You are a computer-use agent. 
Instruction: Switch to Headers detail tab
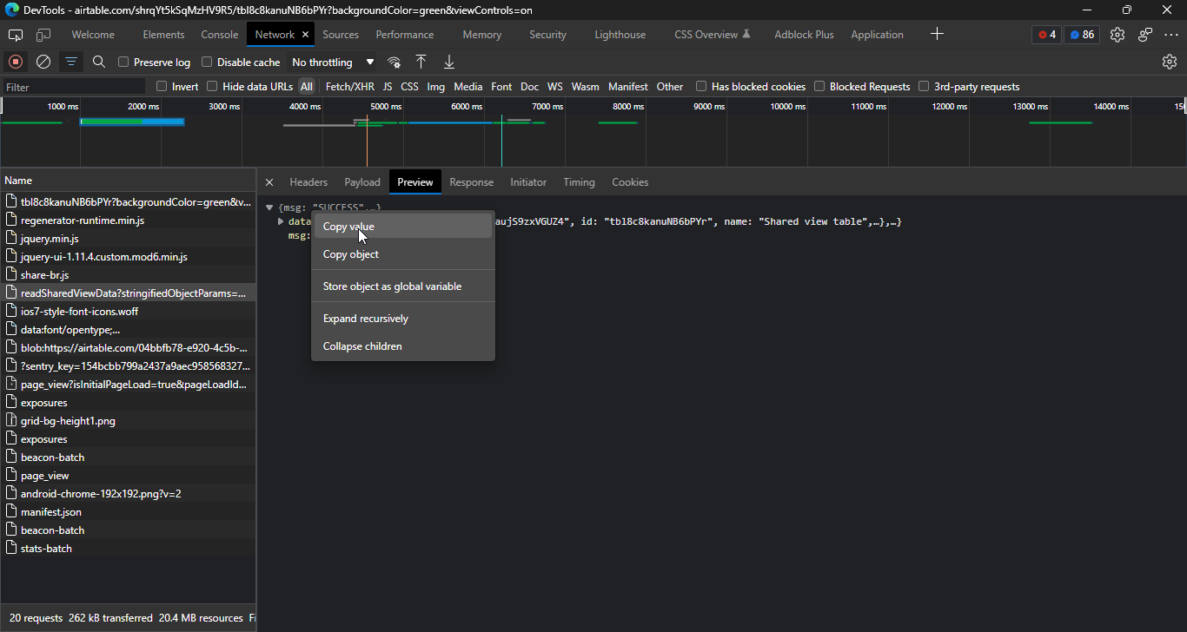pos(308,182)
